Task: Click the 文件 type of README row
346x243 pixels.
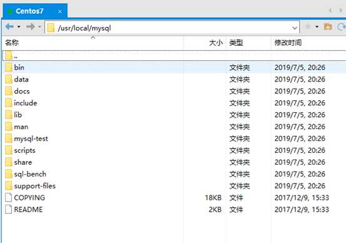Action: [x=236, y=209]
